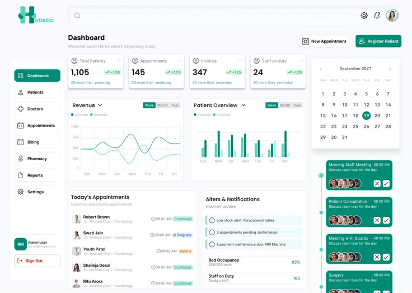Select Month in Revenue chart
This screenshot has height=293, width=412.
click(x=162, y=105)
